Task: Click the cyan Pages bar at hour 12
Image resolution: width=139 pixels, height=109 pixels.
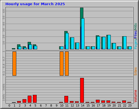Action: (x=72, y=43)
